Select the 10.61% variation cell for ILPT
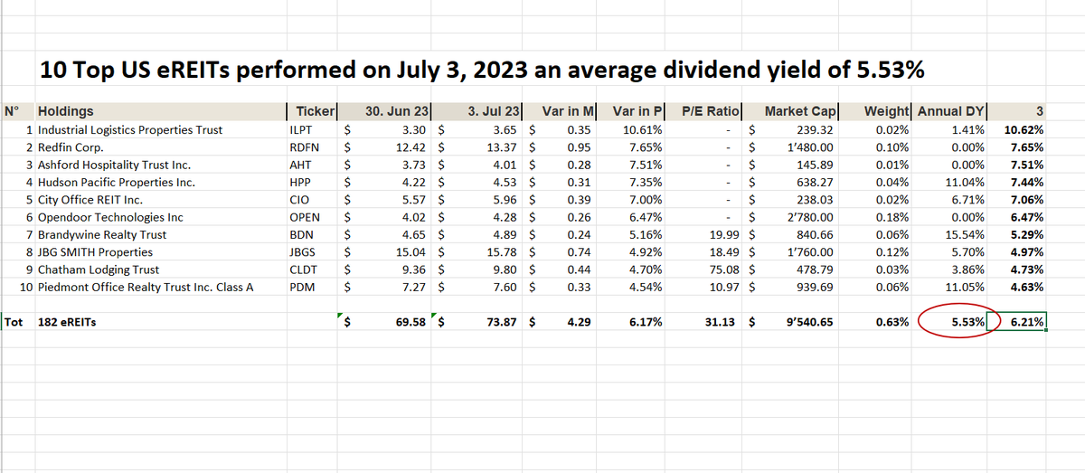 [x=633, y=130]
